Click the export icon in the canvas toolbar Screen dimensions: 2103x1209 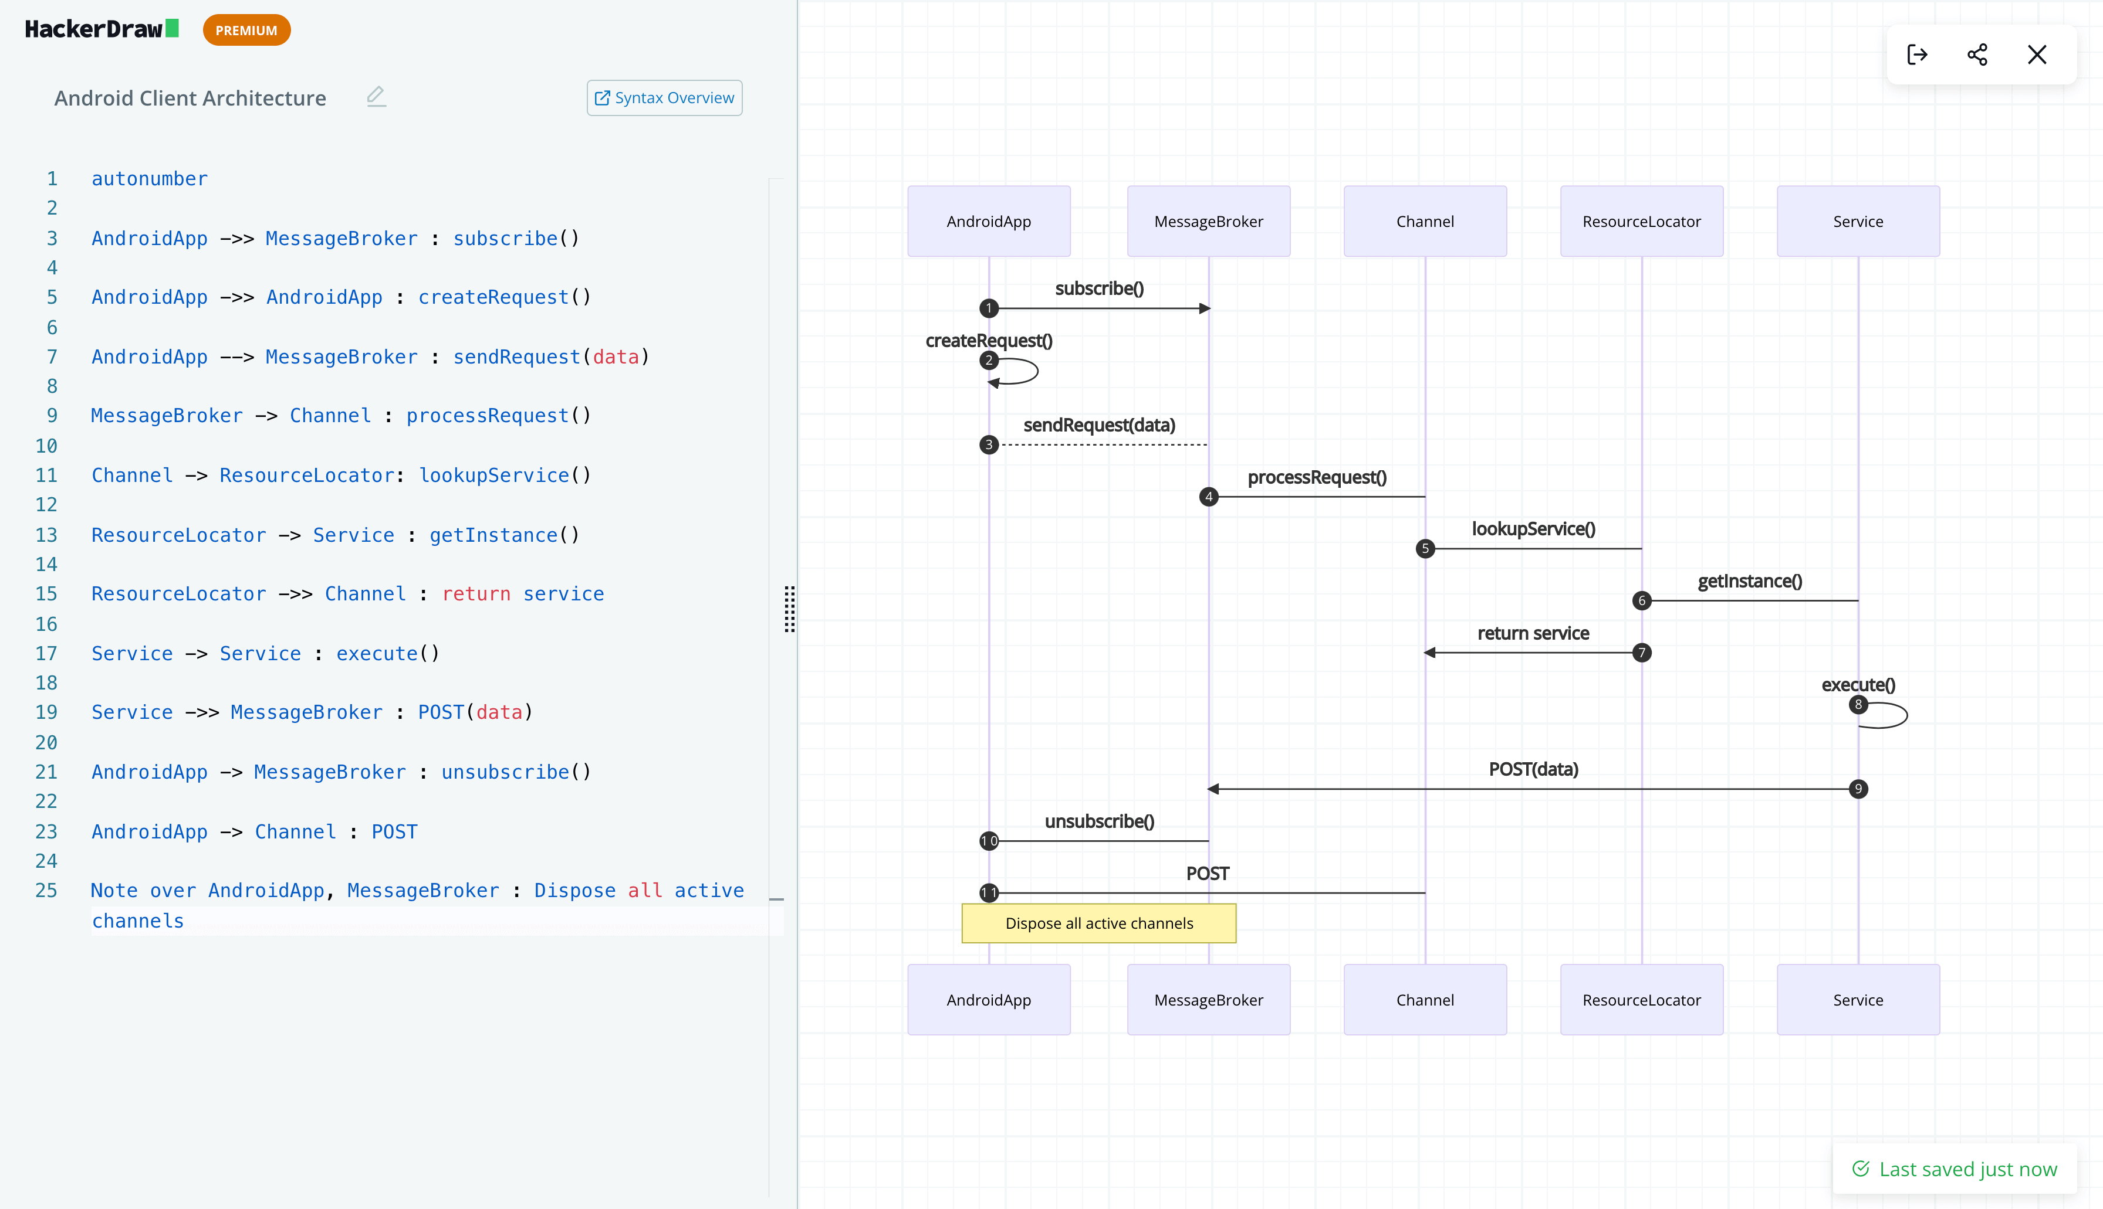pos(1919,54)
